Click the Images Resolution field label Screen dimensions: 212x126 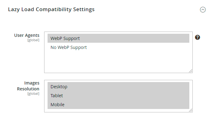[28, 86]
